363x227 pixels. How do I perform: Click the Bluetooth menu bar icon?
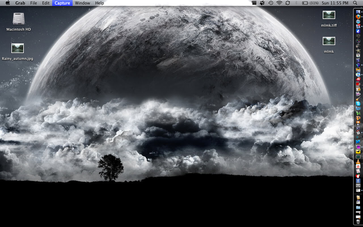click(x=296, y=3)
